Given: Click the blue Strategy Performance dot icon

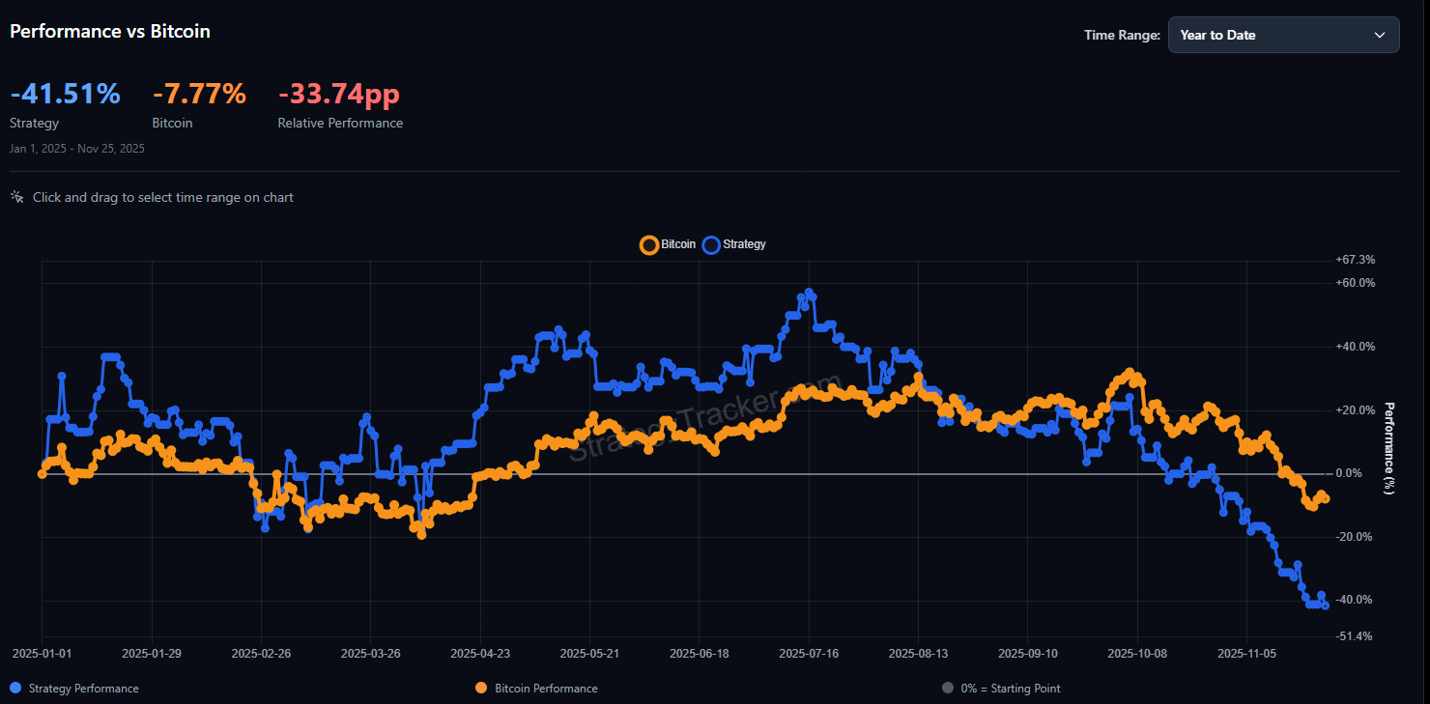Looking at the screenshot, I should pyautogui.click(x=16, y=688).
